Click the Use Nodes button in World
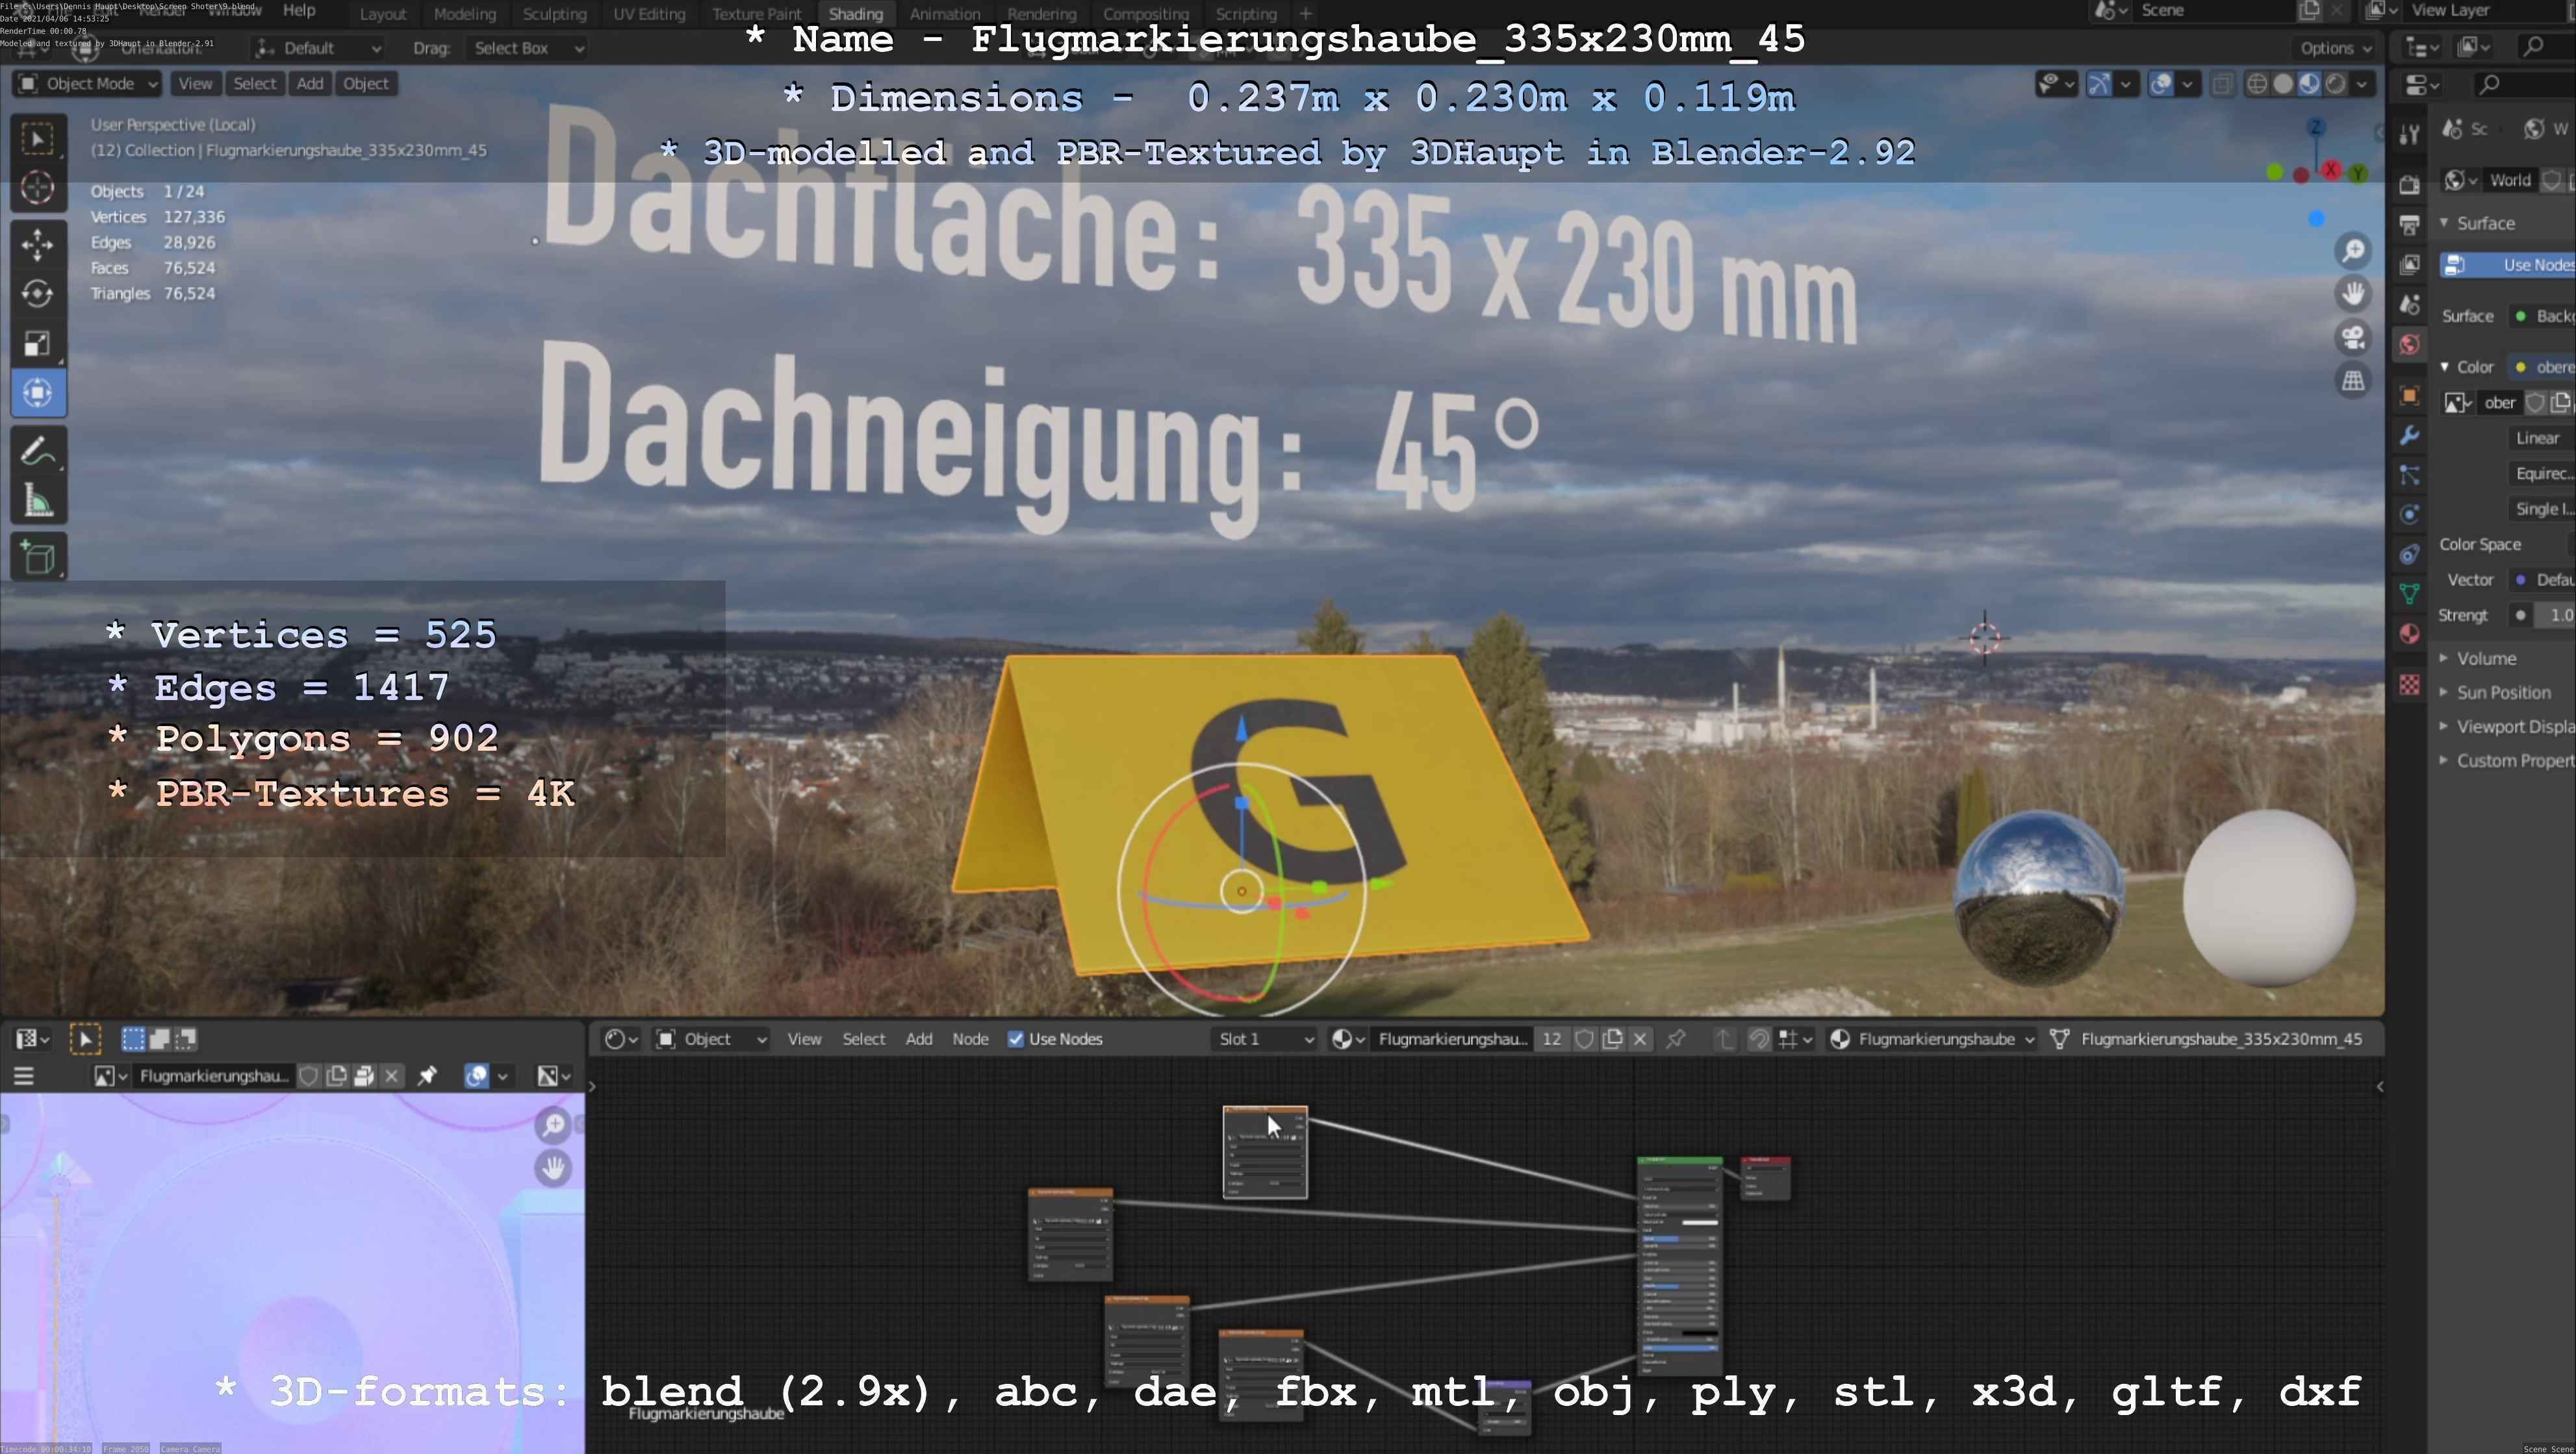2576x1454 pixels. click(2508, 265)
